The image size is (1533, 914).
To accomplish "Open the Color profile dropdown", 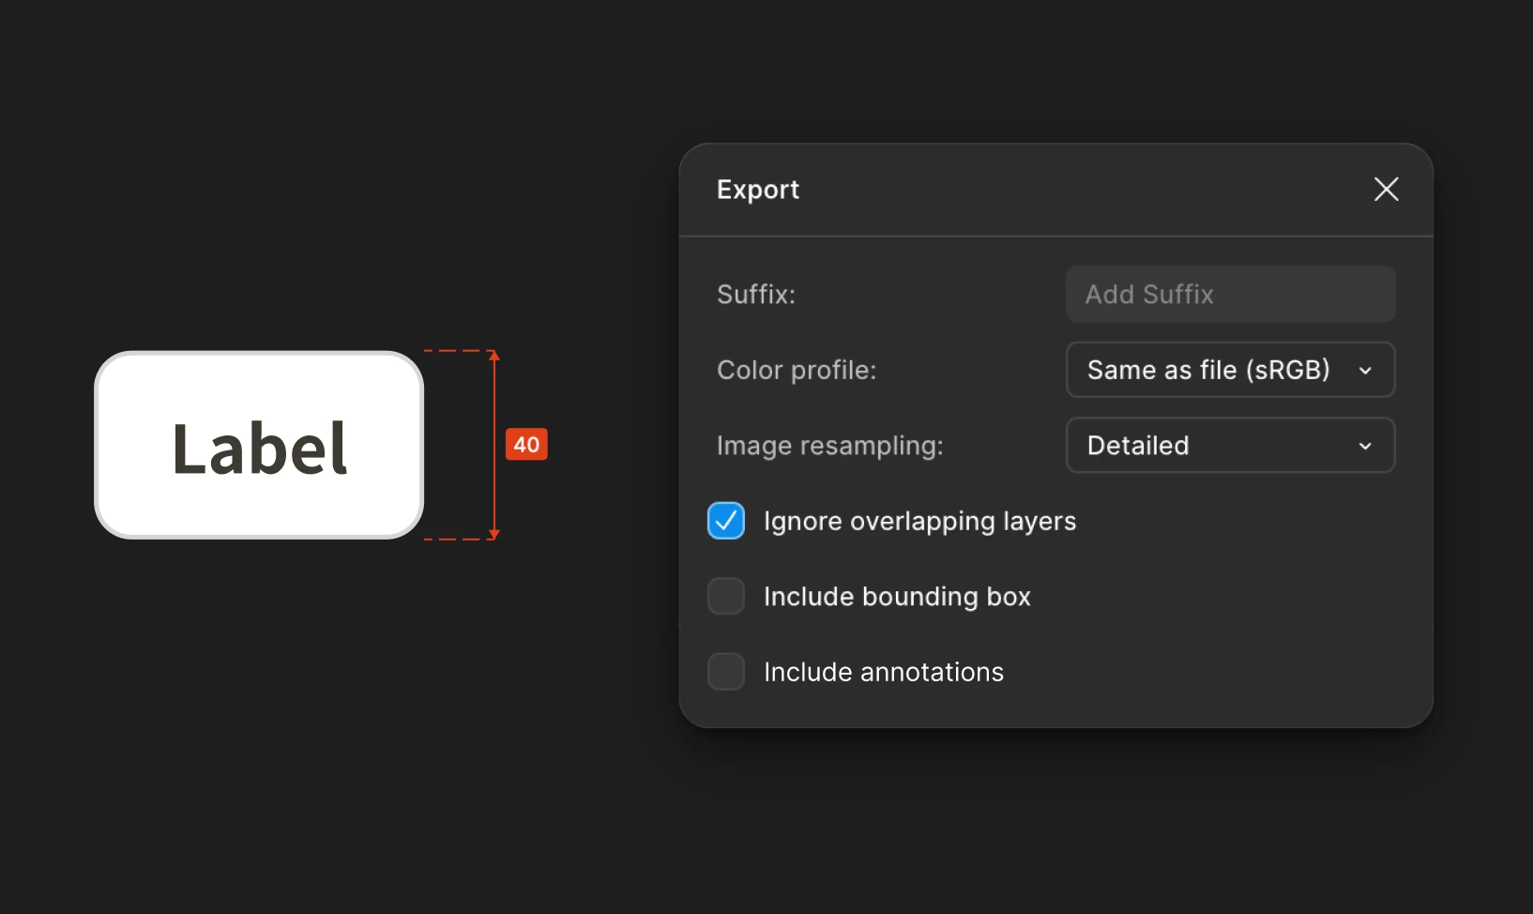I will tap(1230, 370).
